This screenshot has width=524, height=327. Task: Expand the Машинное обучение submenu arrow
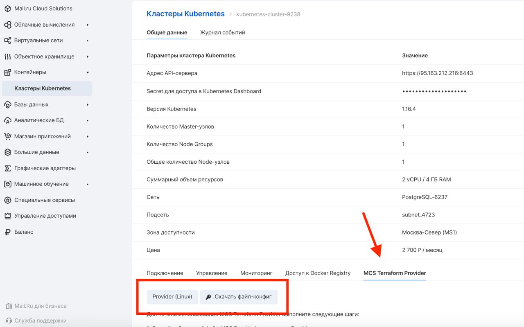(x=88, y=184)
